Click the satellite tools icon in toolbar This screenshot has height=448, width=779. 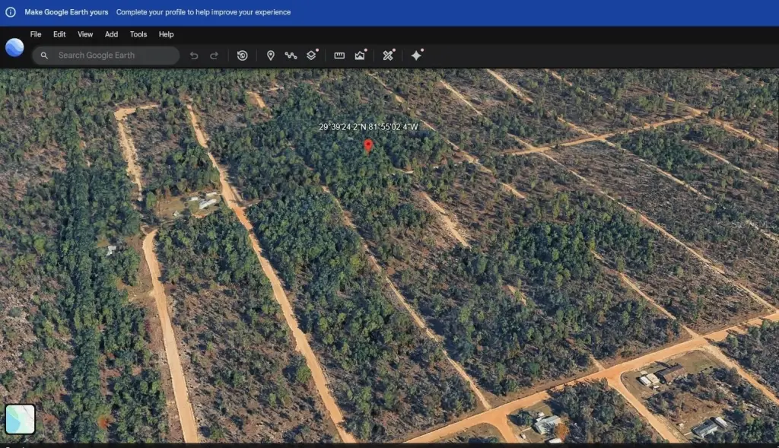point(388,56)
